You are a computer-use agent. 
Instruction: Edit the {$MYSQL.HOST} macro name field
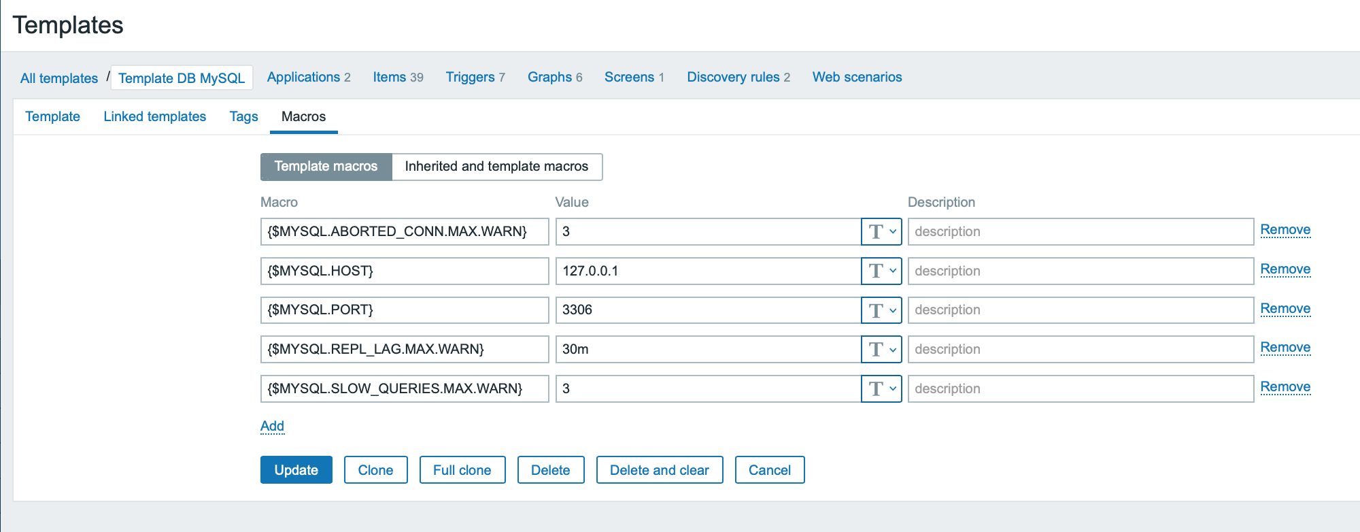tap(405, 271)
